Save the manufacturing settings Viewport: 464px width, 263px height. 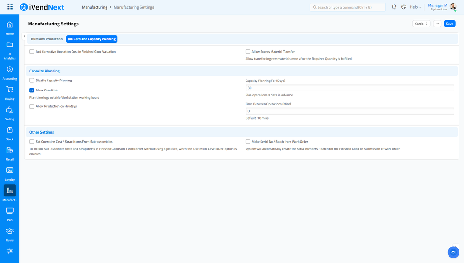coord(449,24)
